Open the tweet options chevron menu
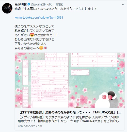 (123, 5)
